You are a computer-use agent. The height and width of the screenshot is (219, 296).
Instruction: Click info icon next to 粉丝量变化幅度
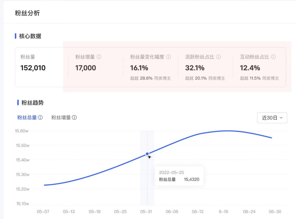point(169,57)
